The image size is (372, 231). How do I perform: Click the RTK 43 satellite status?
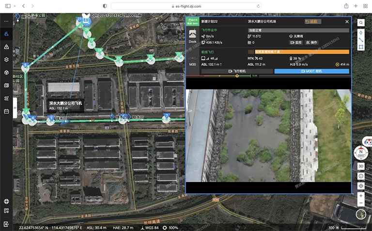point(255,58)
